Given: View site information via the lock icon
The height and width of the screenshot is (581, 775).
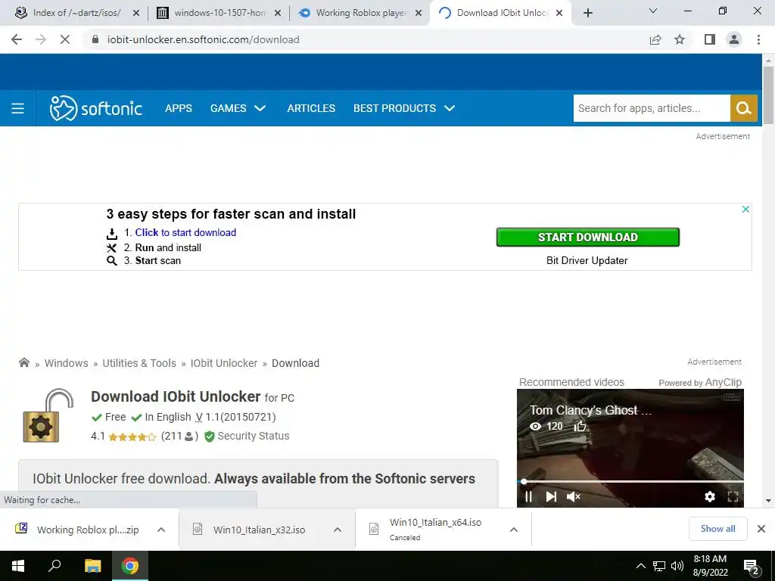Looking at the screenshot, I should click(x=95, y=39).
